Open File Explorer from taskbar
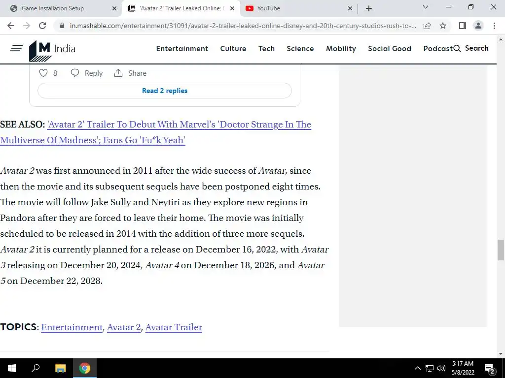 pos(60,368)
